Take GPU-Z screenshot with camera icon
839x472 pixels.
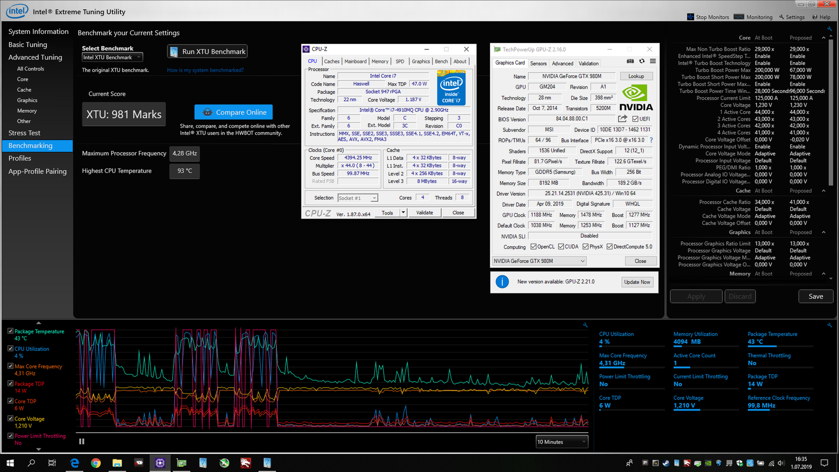tap(630, 61)
